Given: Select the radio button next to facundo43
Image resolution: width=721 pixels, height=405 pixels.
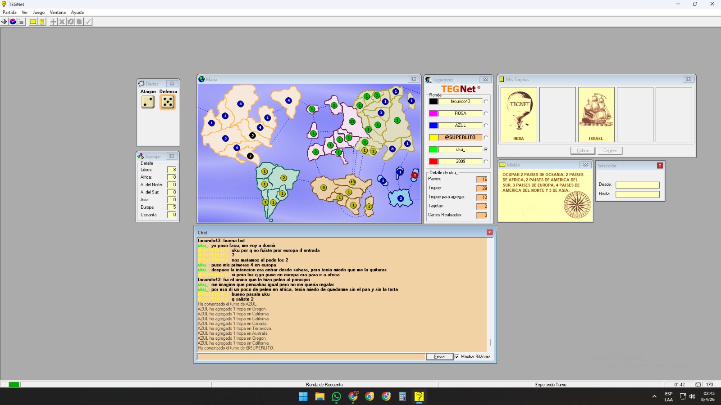Looking at the screenshot, I should click(x=486, y=102).
